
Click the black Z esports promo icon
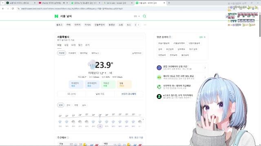click(x=159, y=97)
